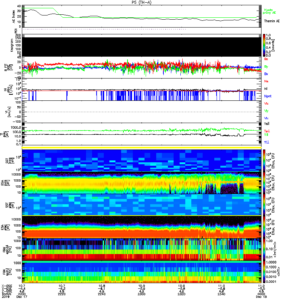Click the ROI panel axis label
Viewport: 283px width, 302px height.
tap(16, 31)
